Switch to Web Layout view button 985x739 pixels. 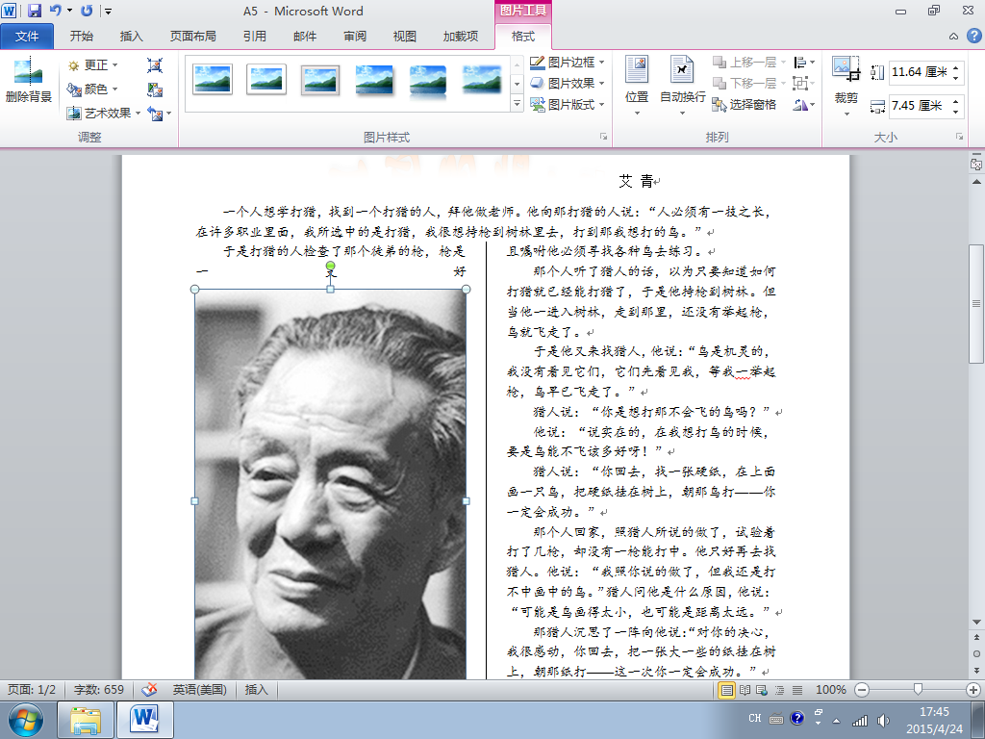[762, 690]
